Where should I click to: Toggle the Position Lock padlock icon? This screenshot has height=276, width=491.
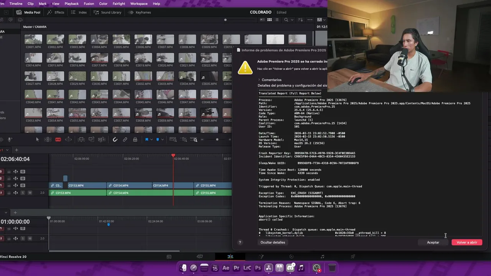click(x=135, y=140)
